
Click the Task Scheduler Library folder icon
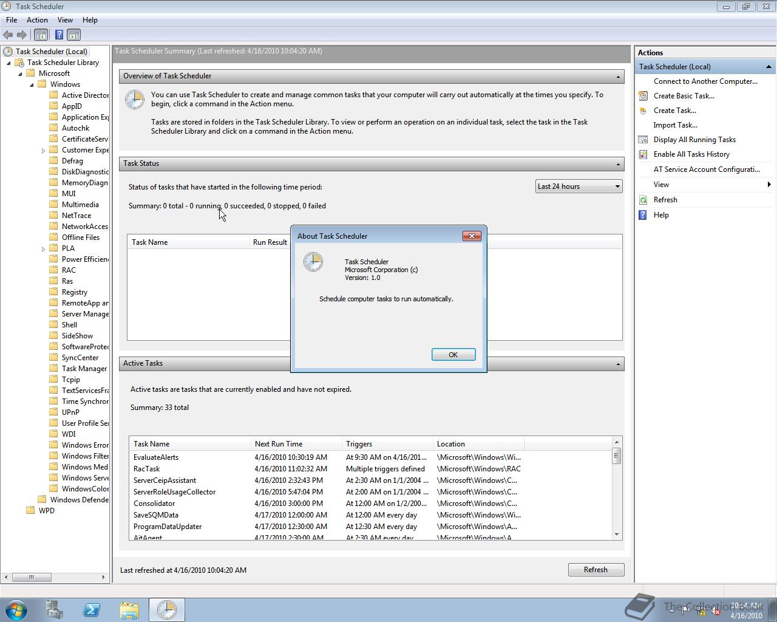click(19, 63)
